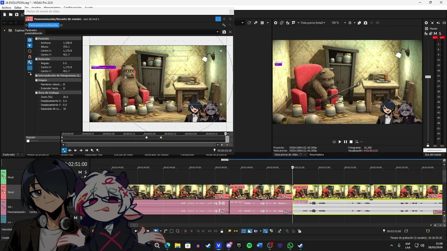Toggle lock aspect ratio in Pan/Crop toolbar
Image resolution: width=447 pixels, height=251 pixels.
[30, 62]
